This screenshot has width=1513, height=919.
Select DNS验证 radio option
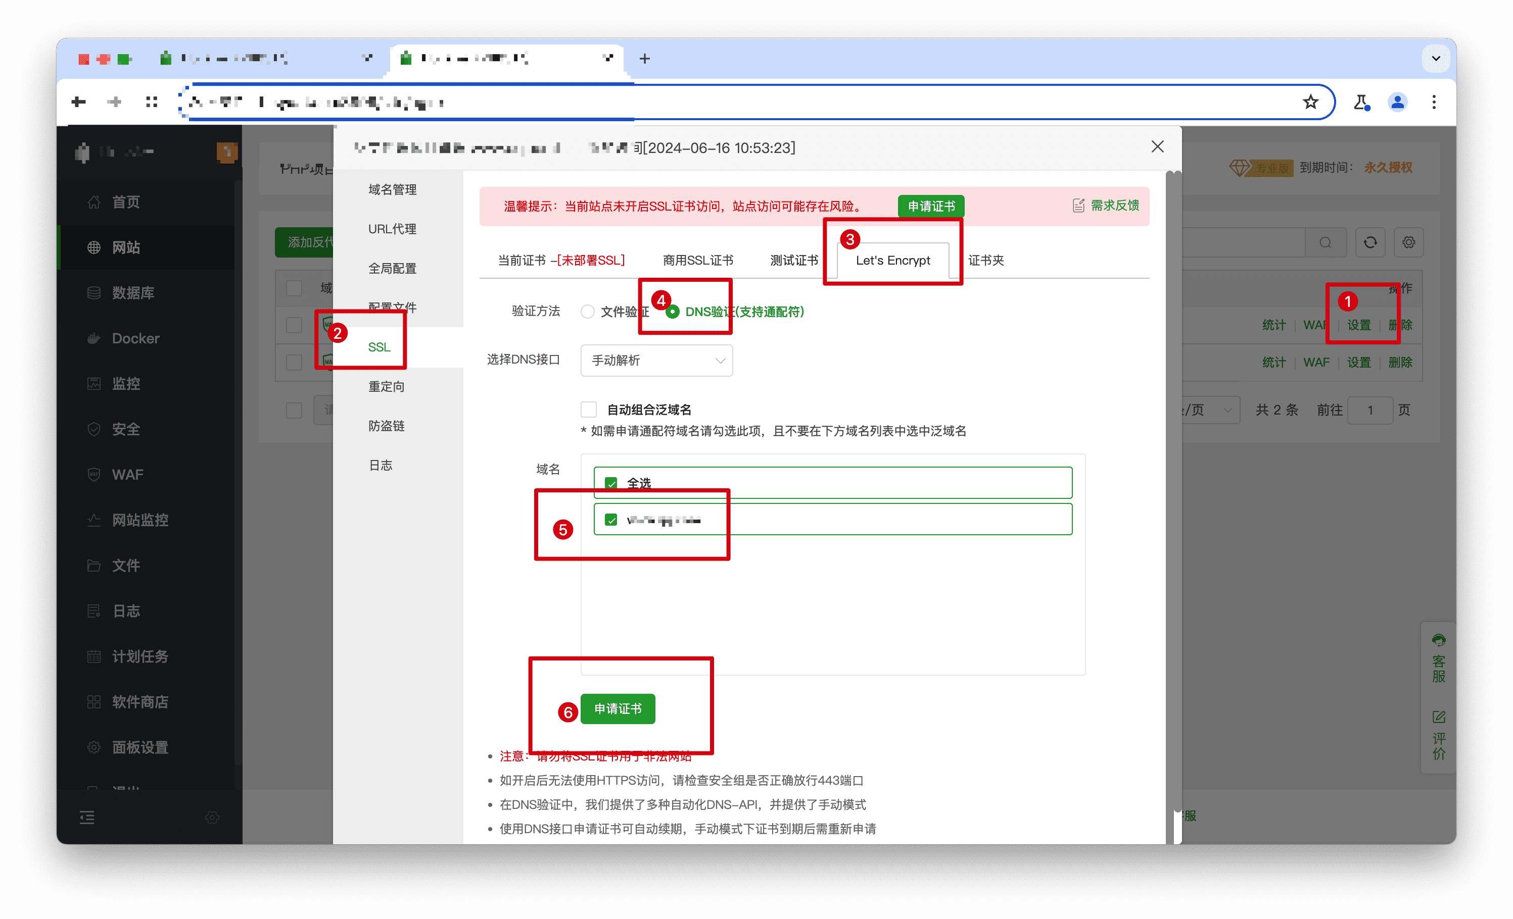pos(734,312)
